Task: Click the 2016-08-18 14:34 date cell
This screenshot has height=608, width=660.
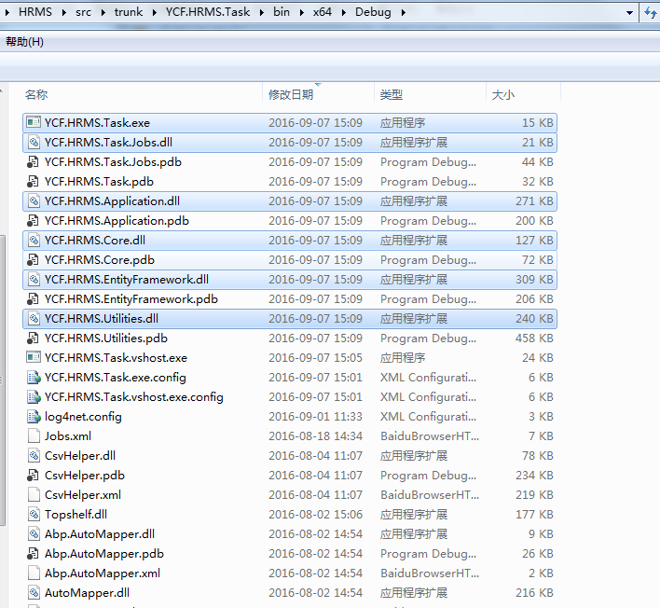Action: tap(315, 435)
